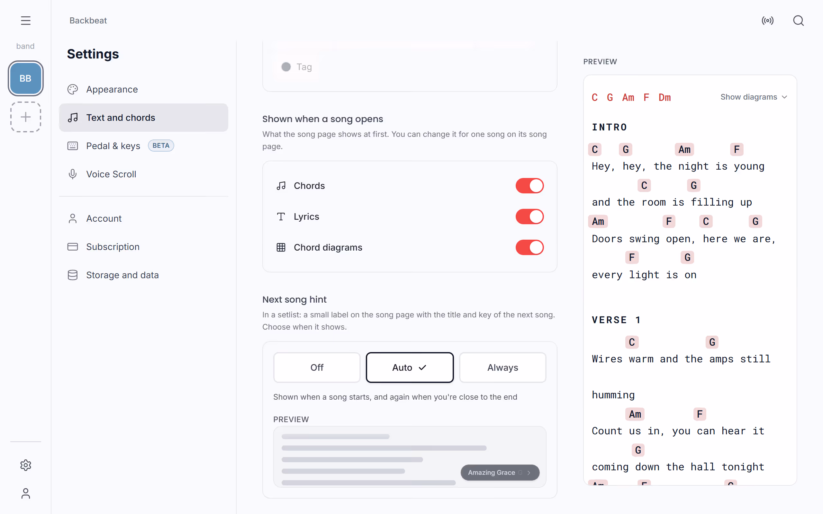This screenshot has height=514, width=823.
Task: Choose Always for next song hint
Action: click(x=503, y=368)
